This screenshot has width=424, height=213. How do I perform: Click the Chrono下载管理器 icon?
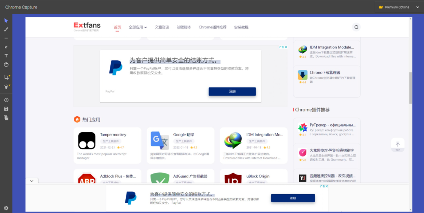[303, 75]
